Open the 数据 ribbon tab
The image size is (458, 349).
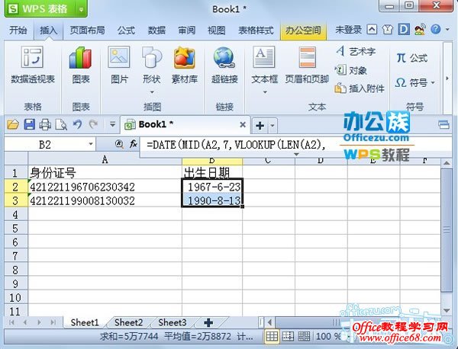tap(156, 30)
